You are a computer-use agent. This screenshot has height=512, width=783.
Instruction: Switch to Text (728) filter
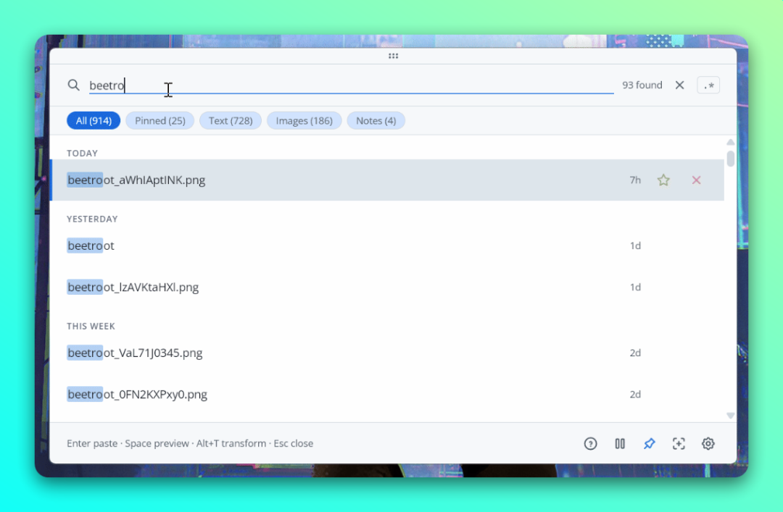(x=231, y=121)
